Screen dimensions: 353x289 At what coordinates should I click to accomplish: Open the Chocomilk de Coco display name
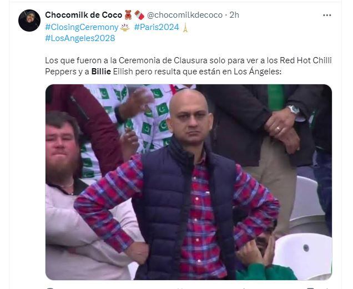[83, 15]
